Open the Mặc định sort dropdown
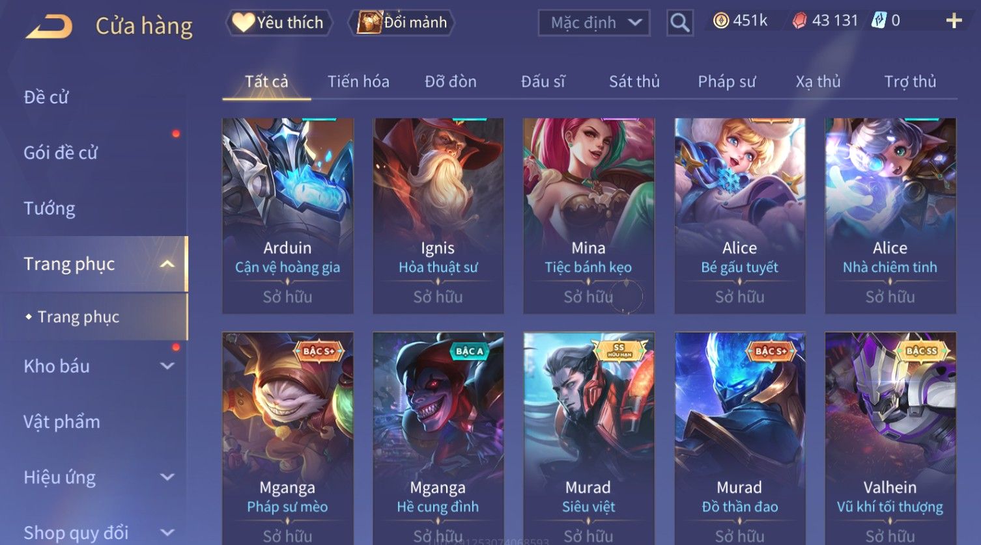The image size is (981, 545). pyautogui.click(x=594, y=23)
